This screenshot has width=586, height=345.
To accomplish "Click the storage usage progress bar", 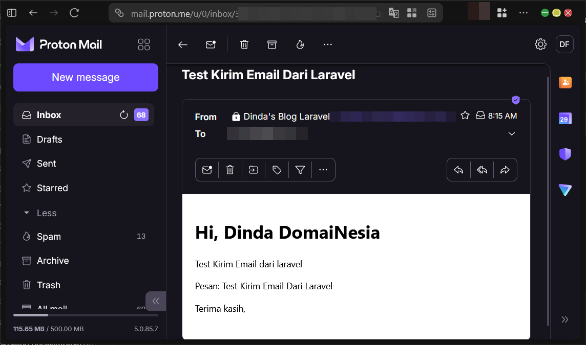I will tap(86, 315).
